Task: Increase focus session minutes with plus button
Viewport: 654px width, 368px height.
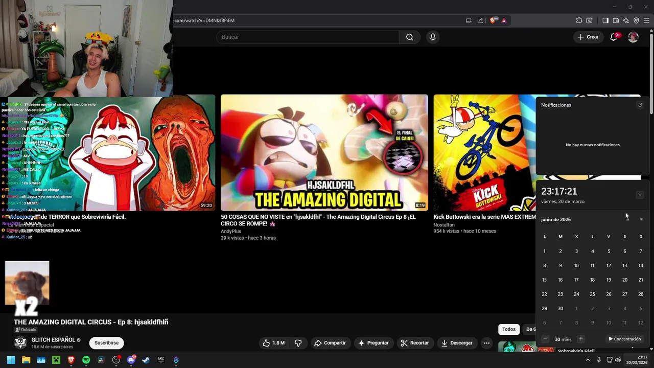Action: pos(580,339)
